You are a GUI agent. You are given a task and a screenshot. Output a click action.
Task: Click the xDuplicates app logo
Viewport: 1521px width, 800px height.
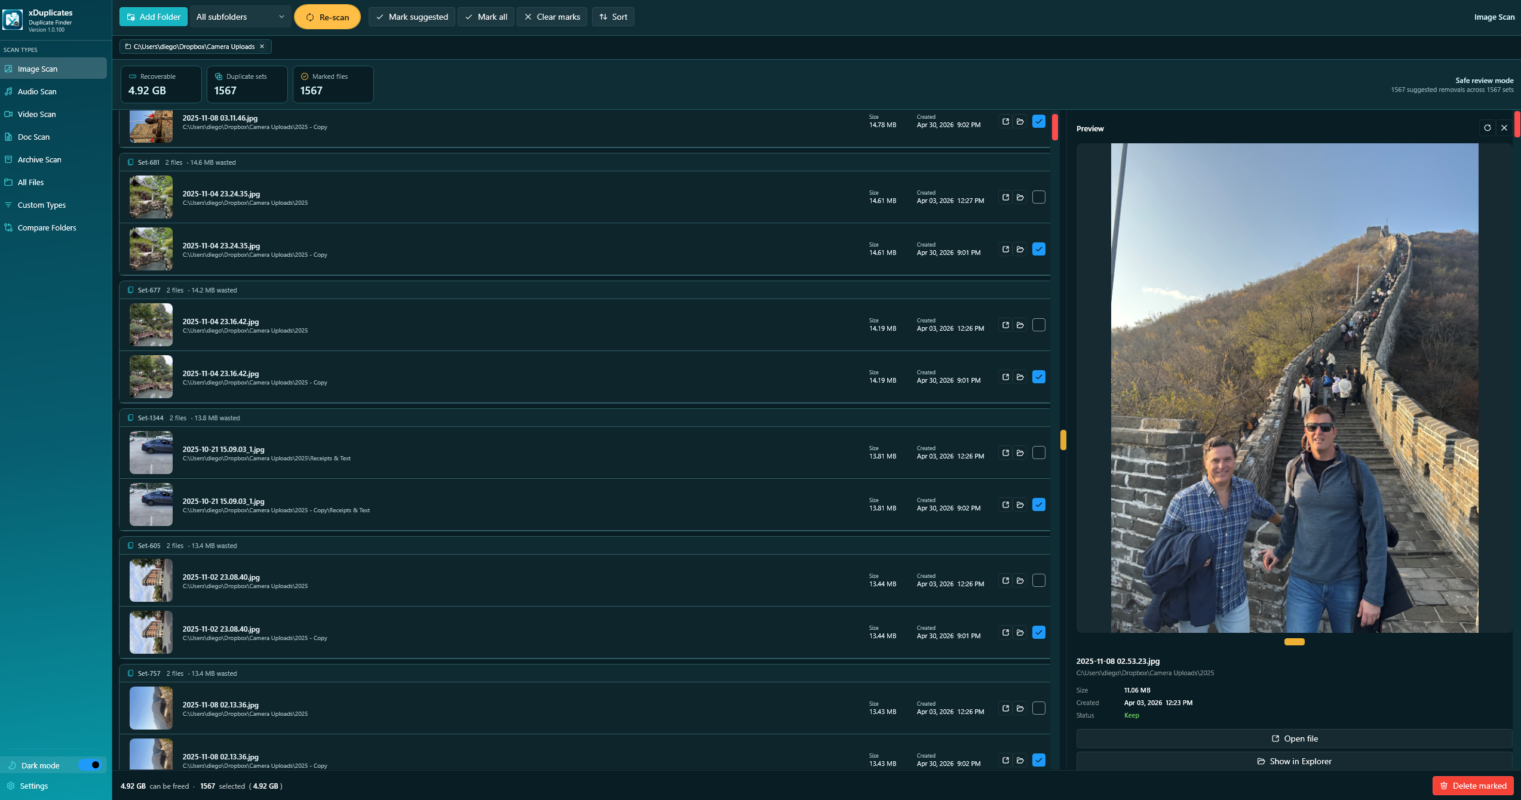coord(13,20)
